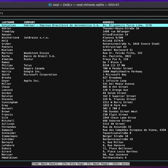Click address 194A Chain Lake Drive
Image resolution: width=168 pixels, height=168 pixels.
(x=119, y=118)
